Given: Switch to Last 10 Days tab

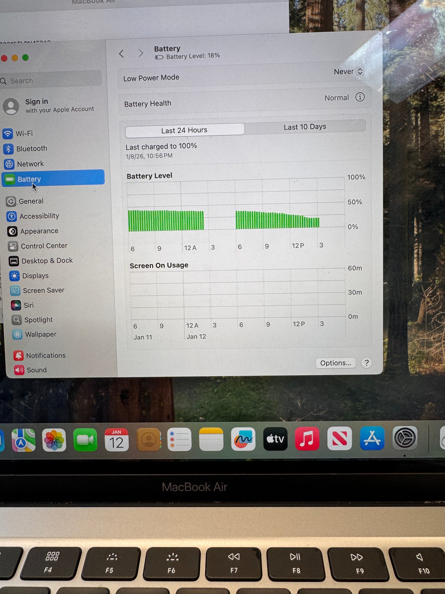Looking at the screenshot, I should click(305, 127).
